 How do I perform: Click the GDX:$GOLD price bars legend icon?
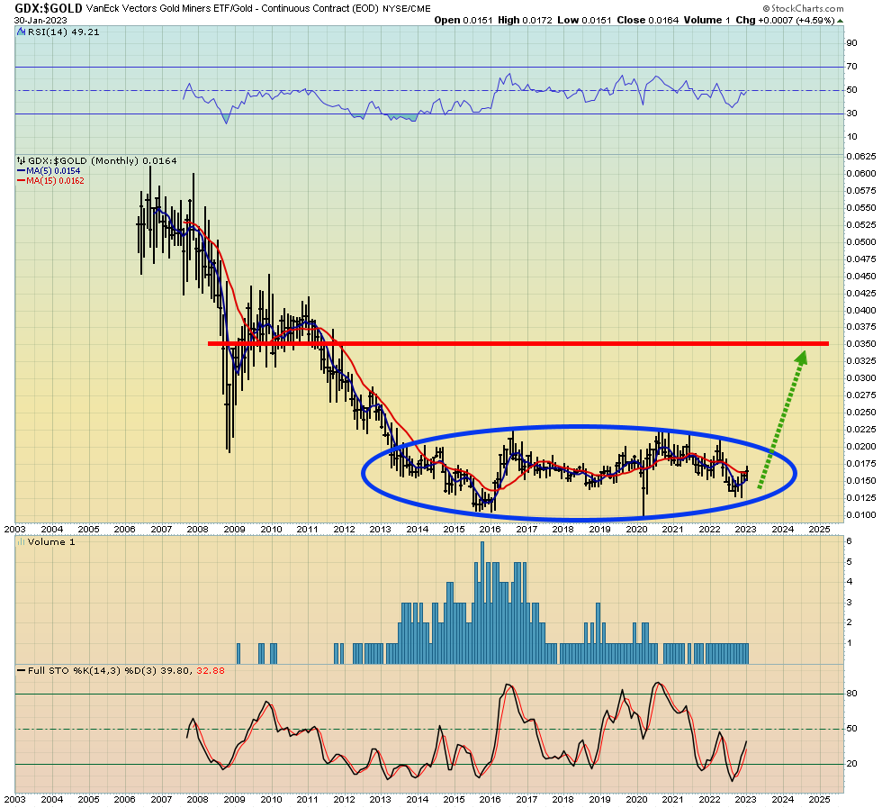coord(22,161)
